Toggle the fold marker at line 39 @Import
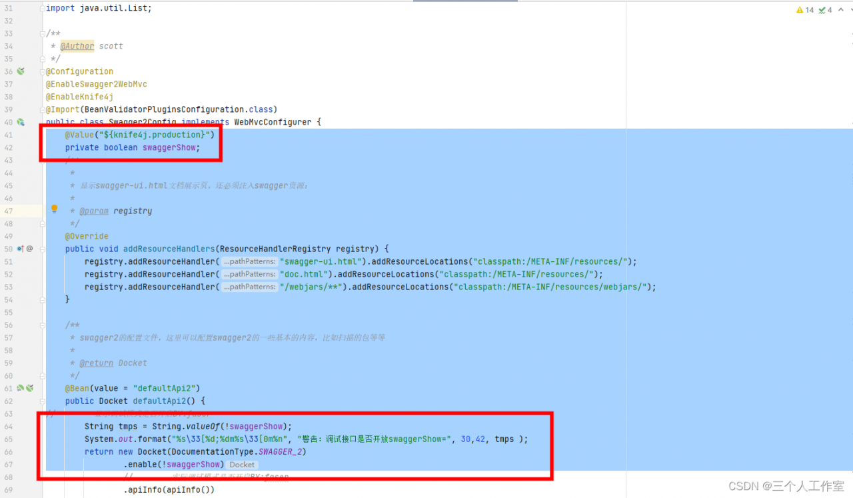This screenshot has height=498, width=853. [x=43, y=109]
